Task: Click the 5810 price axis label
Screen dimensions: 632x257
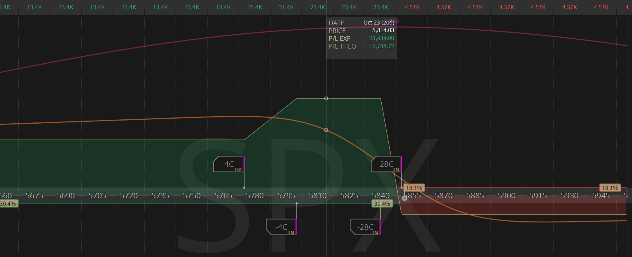Action: [x=318, y=196]
